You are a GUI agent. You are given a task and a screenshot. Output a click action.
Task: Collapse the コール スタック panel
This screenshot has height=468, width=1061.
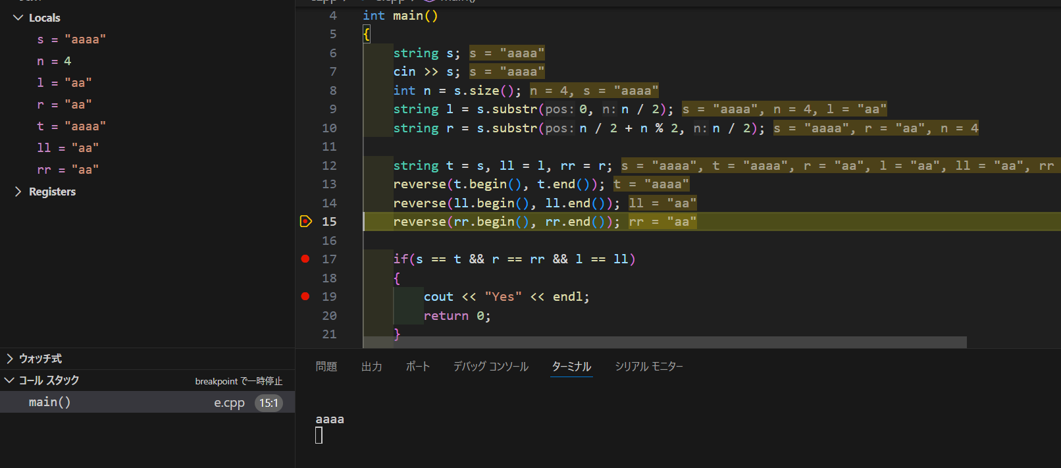[10, 380]
